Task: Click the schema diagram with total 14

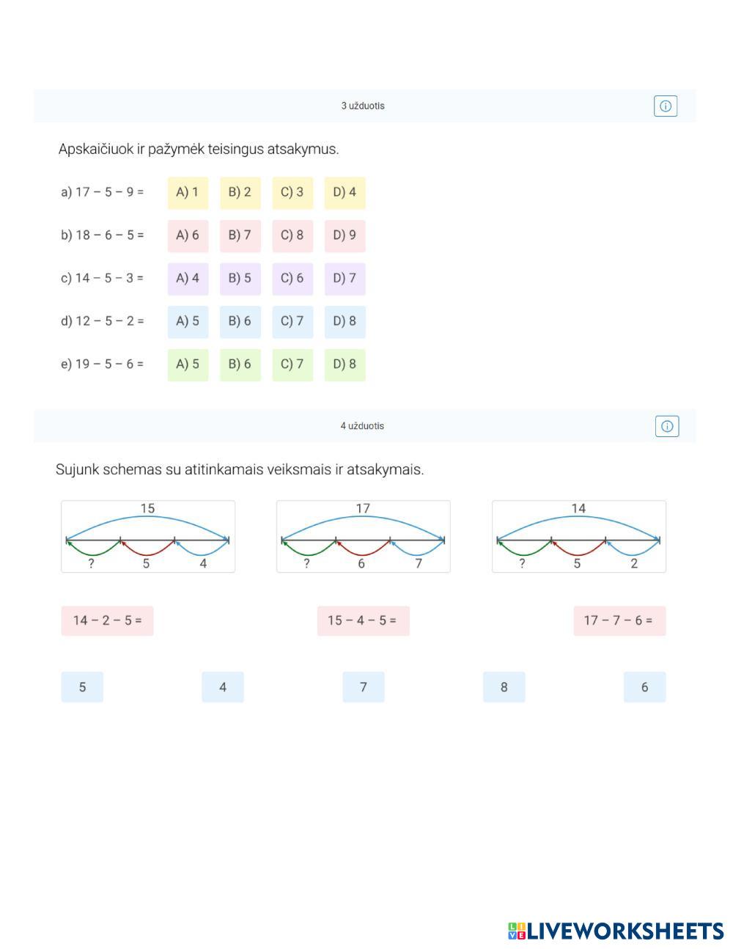Action: (578, 536)
